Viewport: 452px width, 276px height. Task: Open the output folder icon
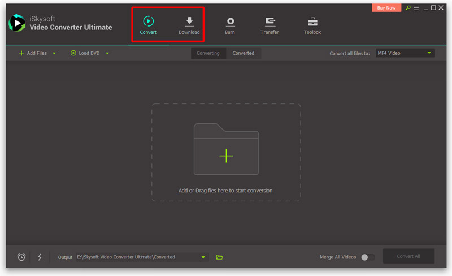click(220, 257)
